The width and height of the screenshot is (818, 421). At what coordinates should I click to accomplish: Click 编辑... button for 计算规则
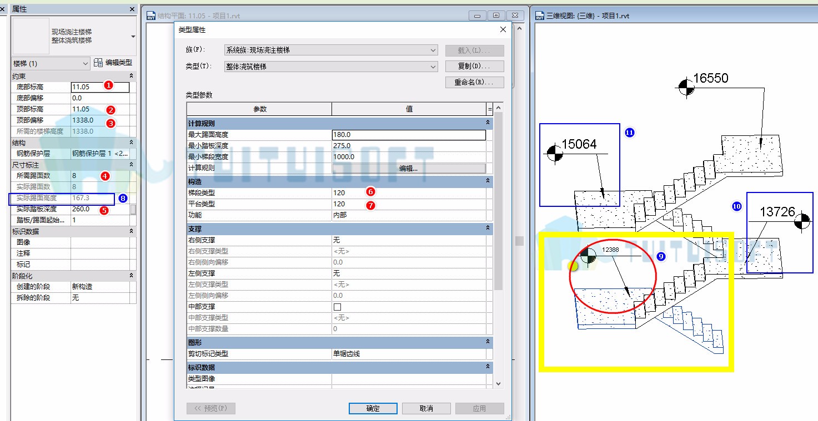(x=408, y=168)
